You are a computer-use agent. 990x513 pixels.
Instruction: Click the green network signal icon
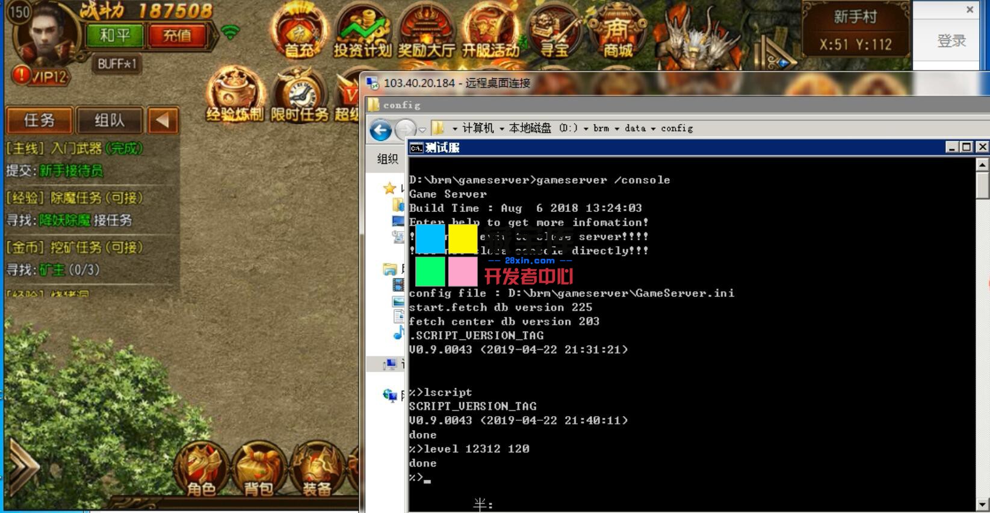(230, 32)
